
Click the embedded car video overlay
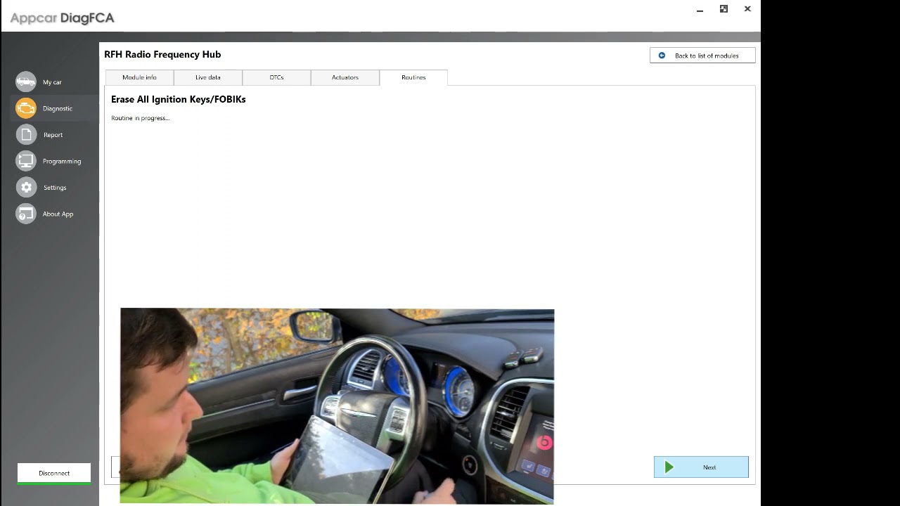337,406
